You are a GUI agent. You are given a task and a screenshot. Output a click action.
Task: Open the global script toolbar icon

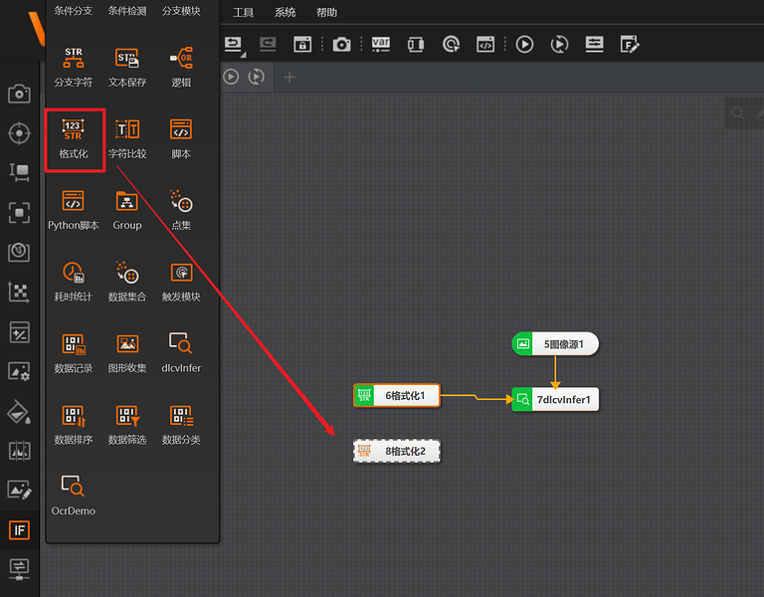[485, 45]
